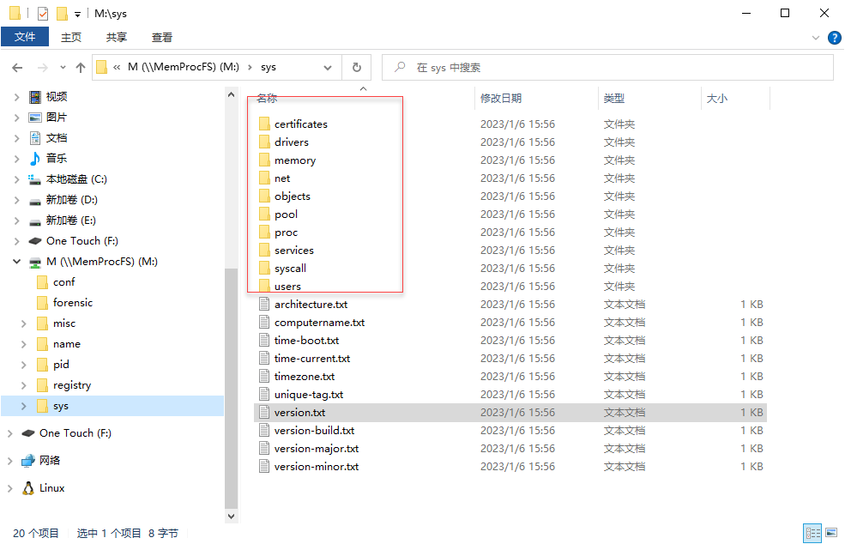Open the address bar history dropdown
Screen dimensions: 845x544
pos(327,68)
